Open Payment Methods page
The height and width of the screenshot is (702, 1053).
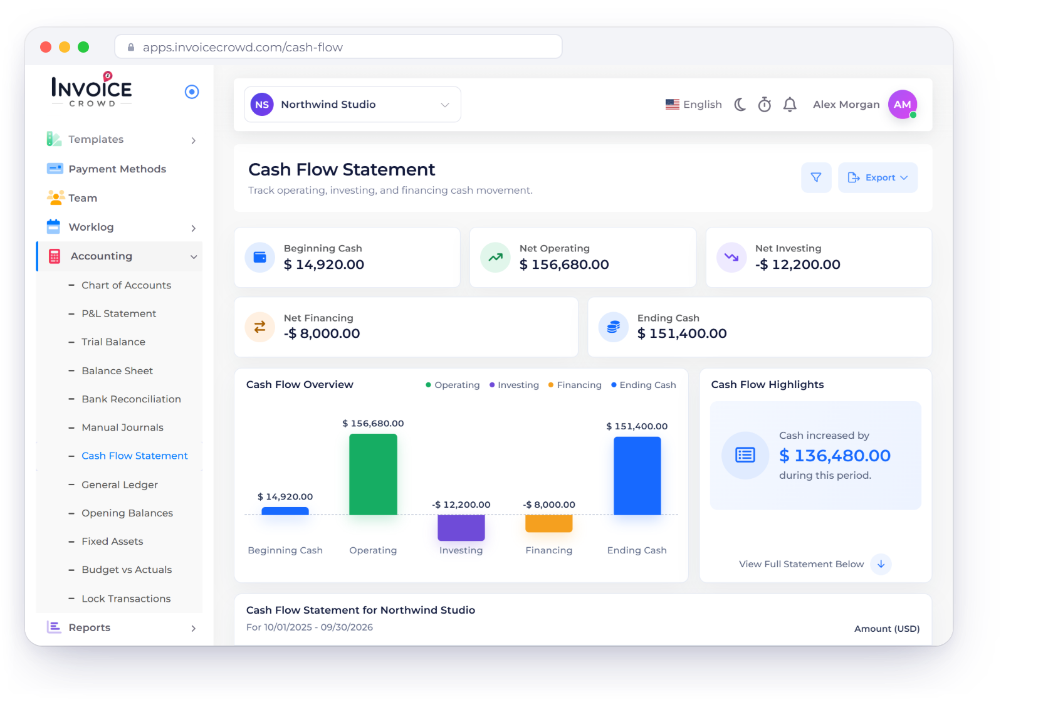[x=117, y=169]
